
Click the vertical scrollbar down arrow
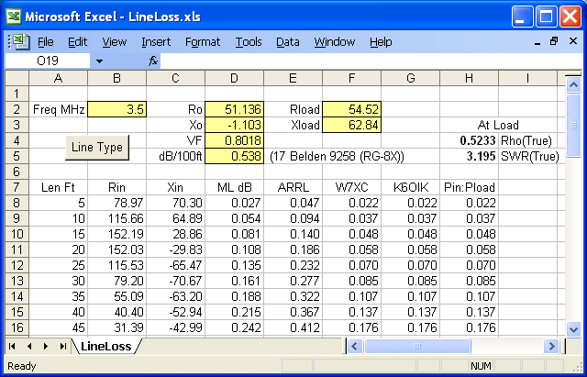point(573,328)
